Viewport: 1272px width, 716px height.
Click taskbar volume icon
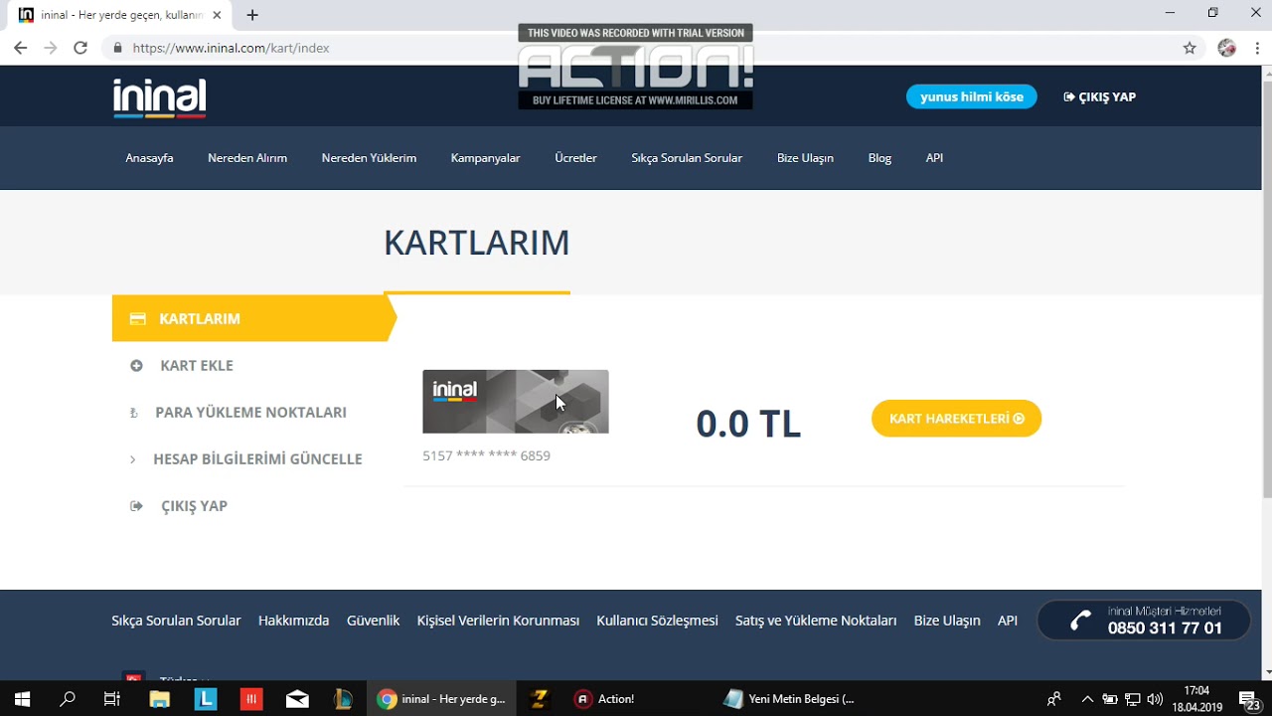(1154, 699)
